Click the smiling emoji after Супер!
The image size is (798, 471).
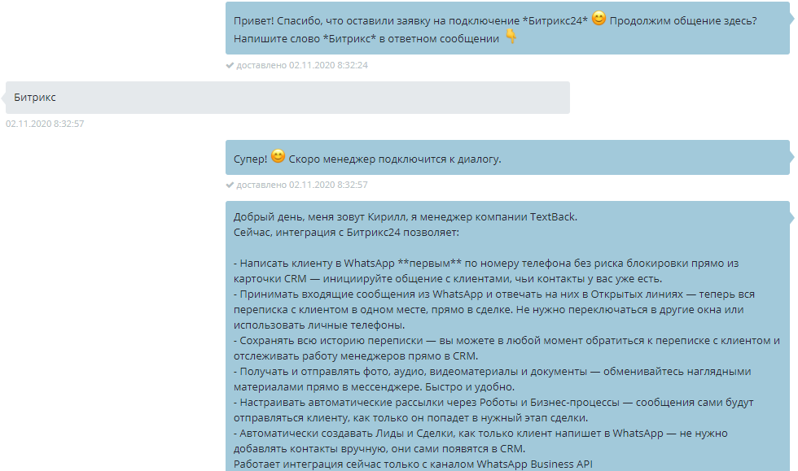coord(278,156)
